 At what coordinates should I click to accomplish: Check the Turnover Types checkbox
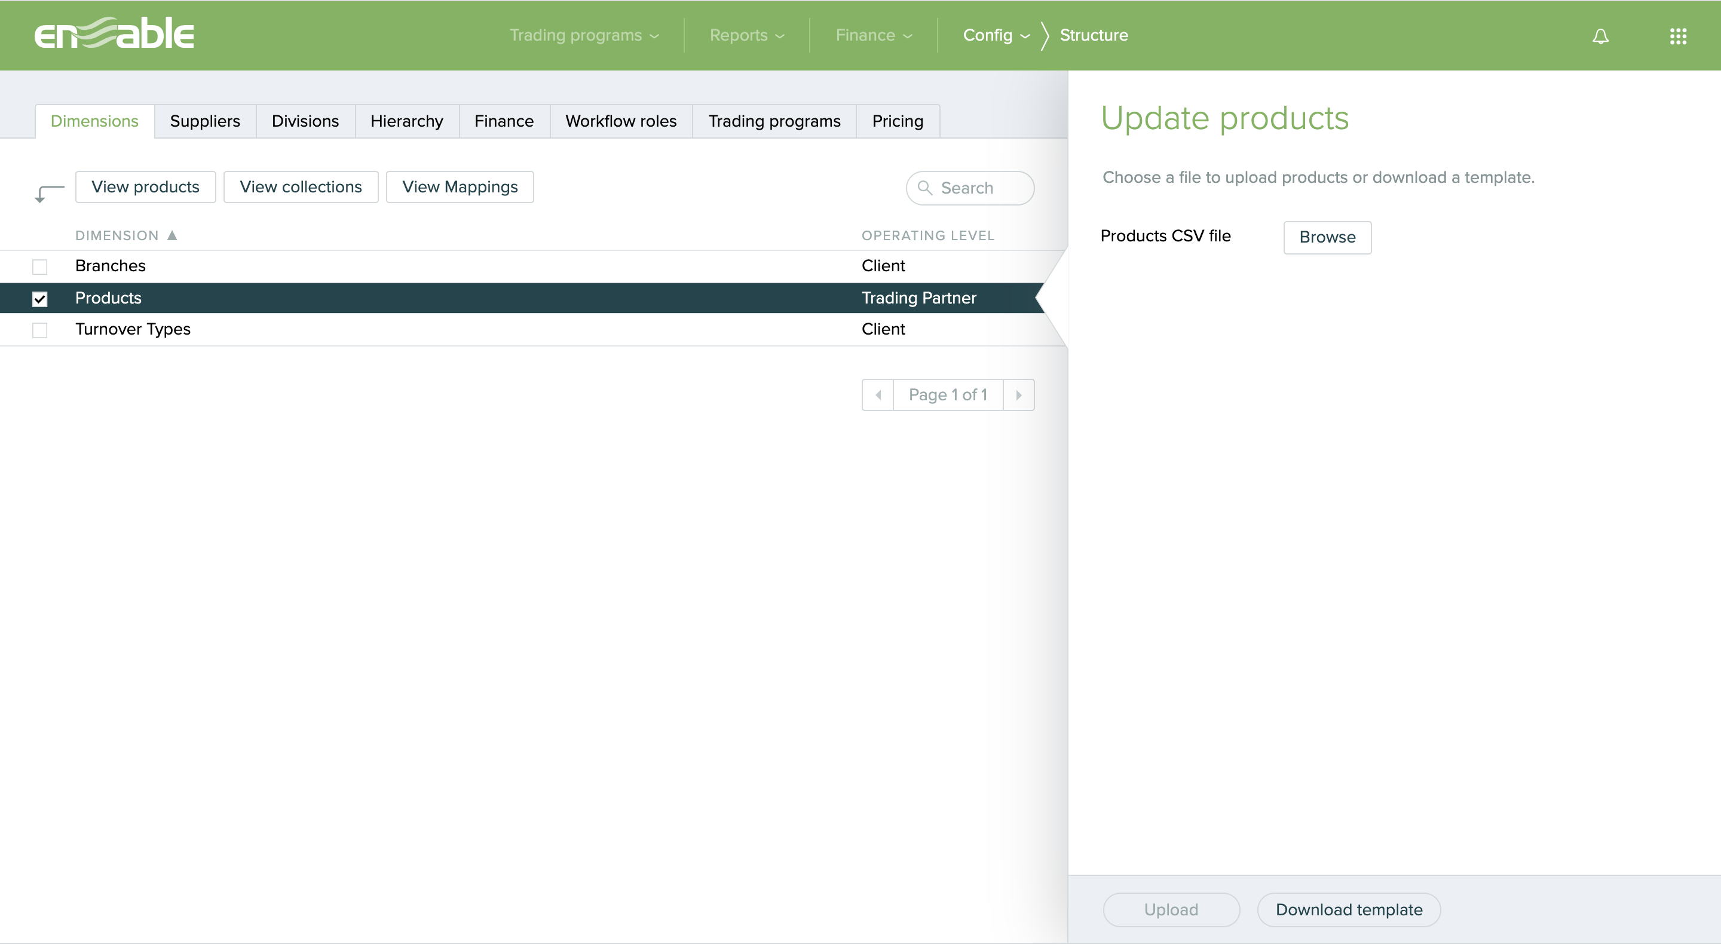coord(40,330)
